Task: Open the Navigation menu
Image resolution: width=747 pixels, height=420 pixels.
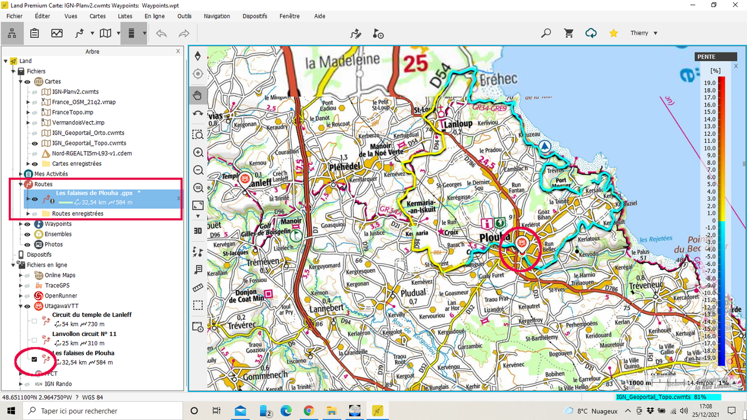Action: pos(217,16)
